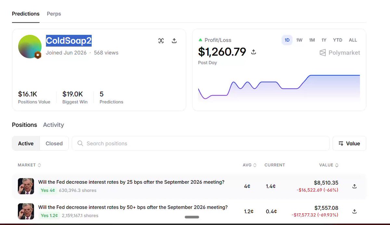Click the 5 Predictions stat
The width and height of the screenshot is (390, 225).
click(x=111, y=98)
